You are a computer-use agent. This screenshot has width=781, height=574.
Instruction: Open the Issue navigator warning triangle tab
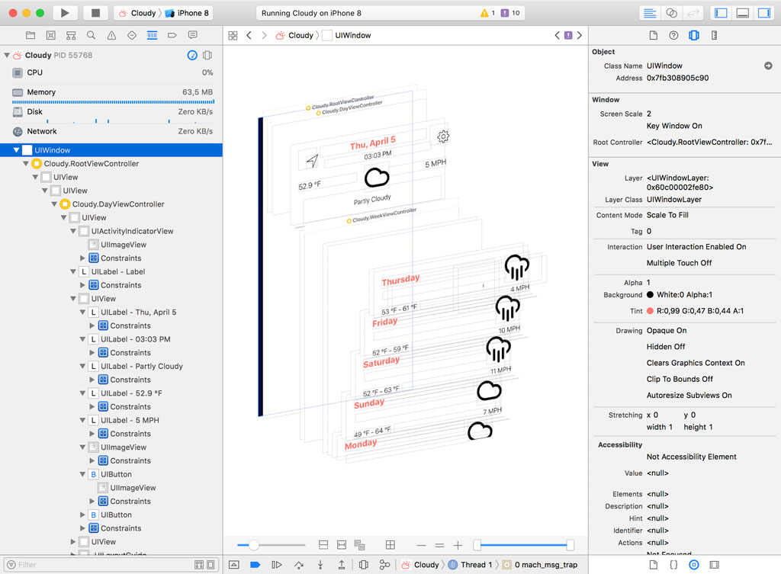click(x=111, y=35)
